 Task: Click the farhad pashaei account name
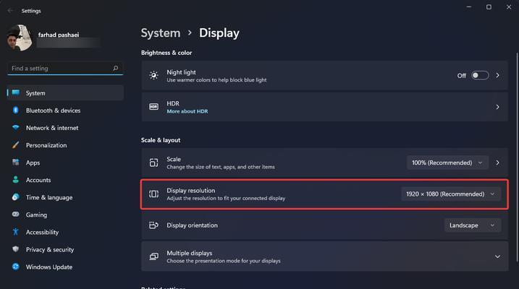pyautogui.click(x=59, y=35)
